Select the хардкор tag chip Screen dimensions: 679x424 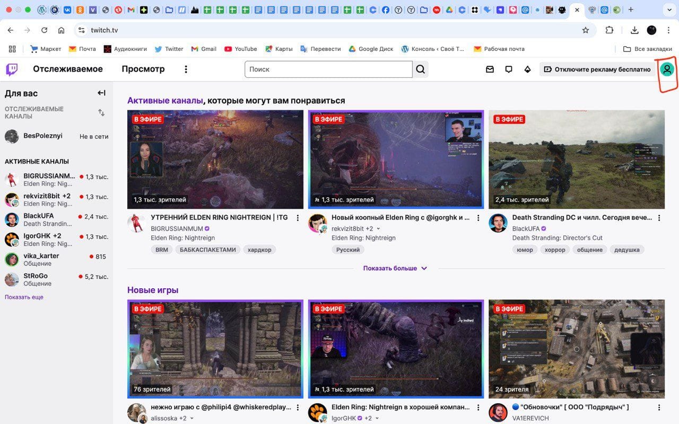coord(259,250)
